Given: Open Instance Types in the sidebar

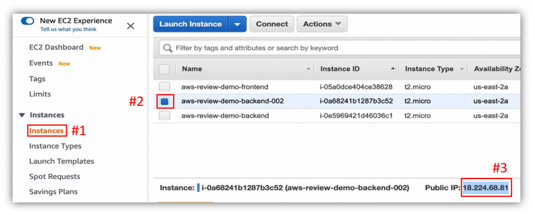Looking at the screenshot, I should 55,146.
